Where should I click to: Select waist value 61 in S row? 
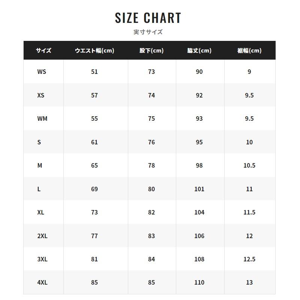[x=94, y=142]
